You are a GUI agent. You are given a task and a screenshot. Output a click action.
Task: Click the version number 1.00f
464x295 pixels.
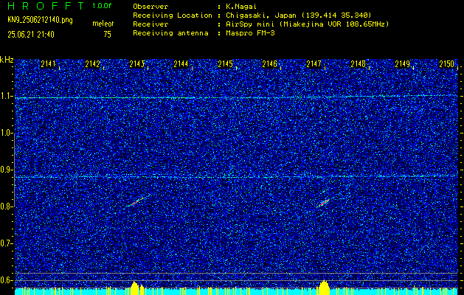coord(102,6)
